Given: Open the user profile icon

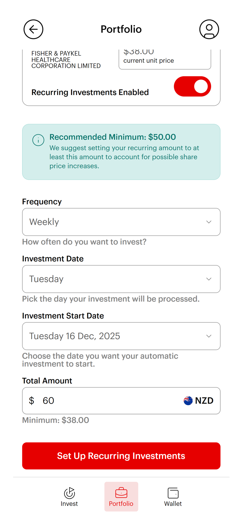Looking at the screenshot, I should pyautogui.click(x=209, y=29).
